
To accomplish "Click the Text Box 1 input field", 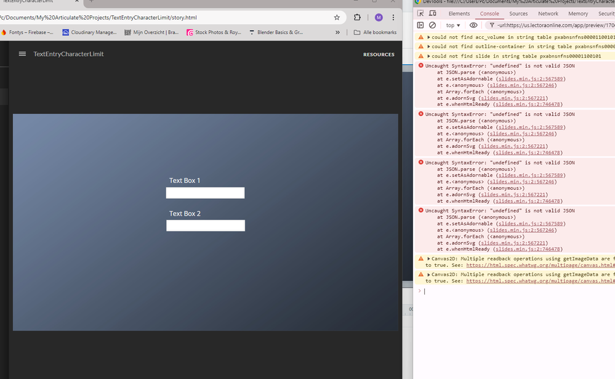I will coord(205,193).
